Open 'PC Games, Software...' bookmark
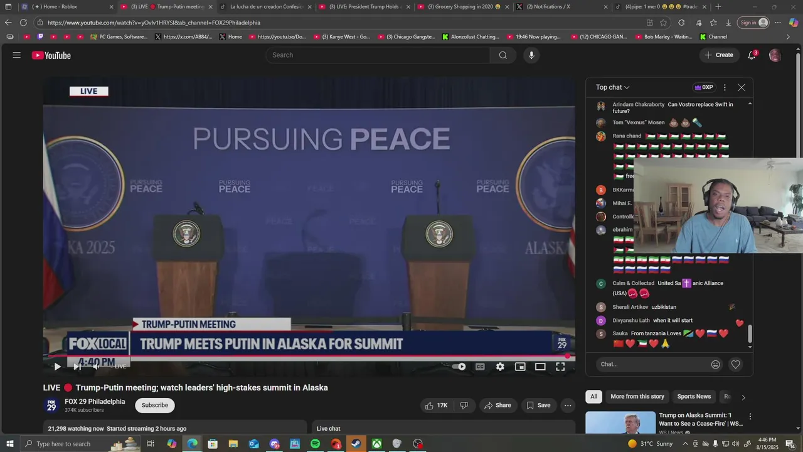Screen dimensions: 803x452 119,37
